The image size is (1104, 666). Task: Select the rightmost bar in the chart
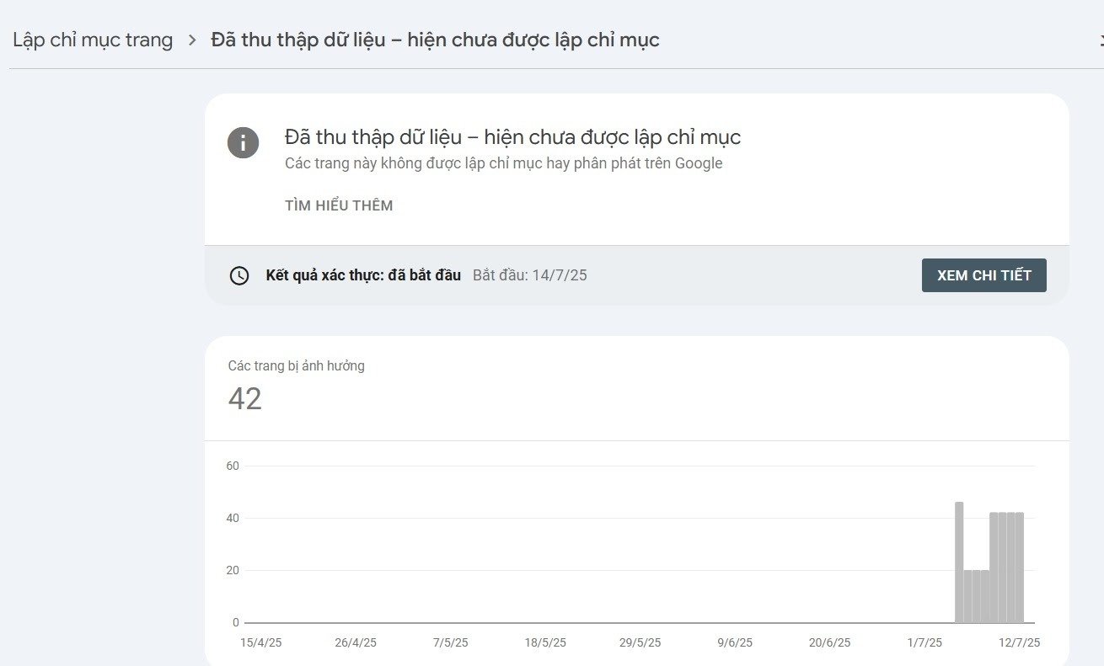pos(1020,567)
